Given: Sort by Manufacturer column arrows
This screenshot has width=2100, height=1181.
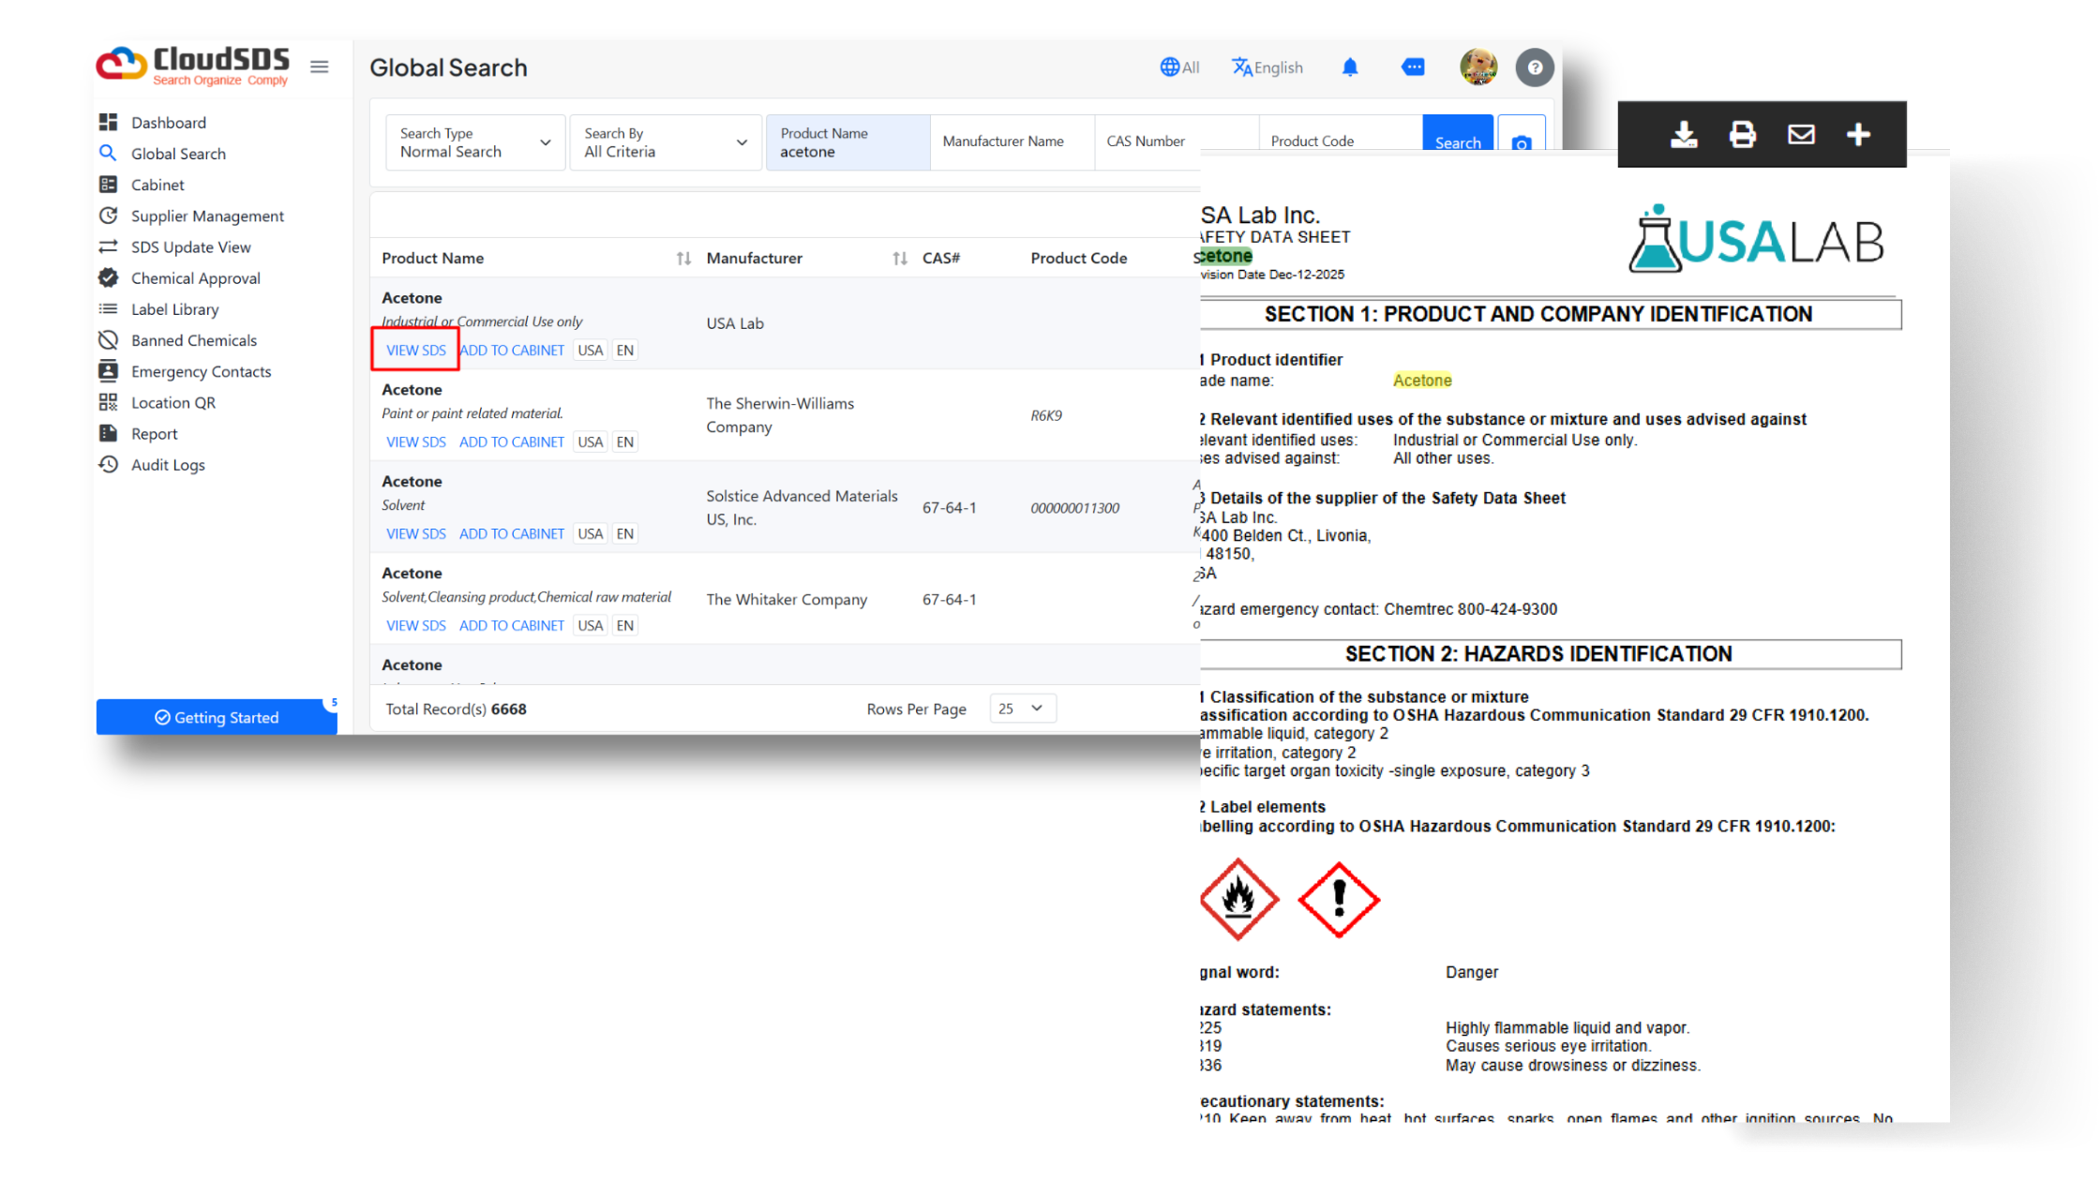Looking at the screenshot, I should click(x=900, y=259).
